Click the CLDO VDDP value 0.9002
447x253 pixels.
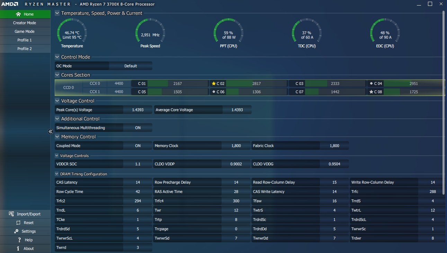pos(236,164)
